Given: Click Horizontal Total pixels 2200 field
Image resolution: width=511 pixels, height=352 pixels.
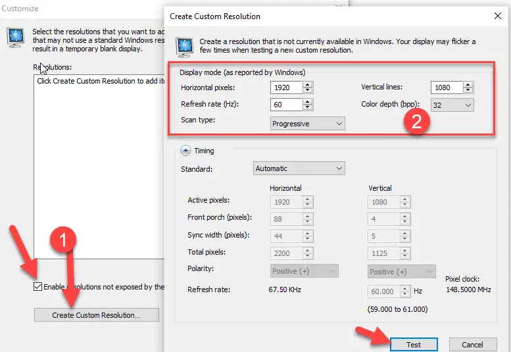Looking at the screenshot, I should [x=287, y=253].
